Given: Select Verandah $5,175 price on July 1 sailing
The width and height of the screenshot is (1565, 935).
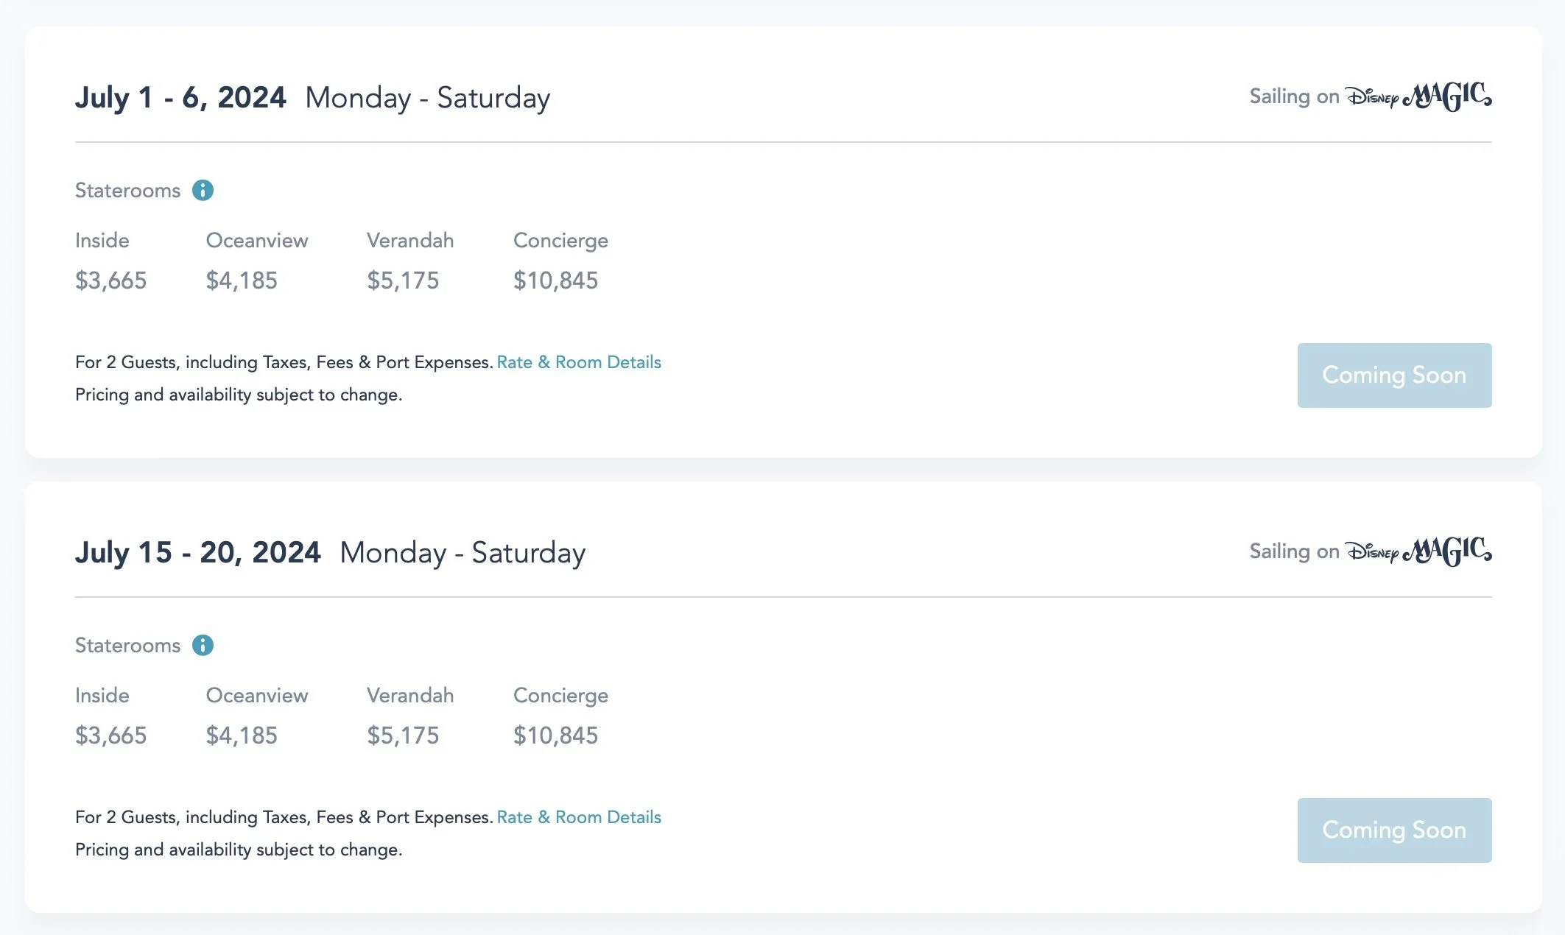Looking at the screenshot, I should pos(403,280).
